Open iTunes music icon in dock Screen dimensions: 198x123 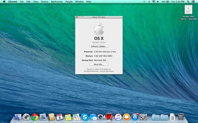pos(118,117)
